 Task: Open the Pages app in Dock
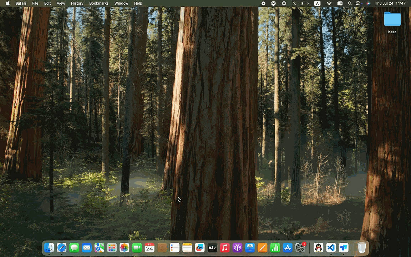262,248
